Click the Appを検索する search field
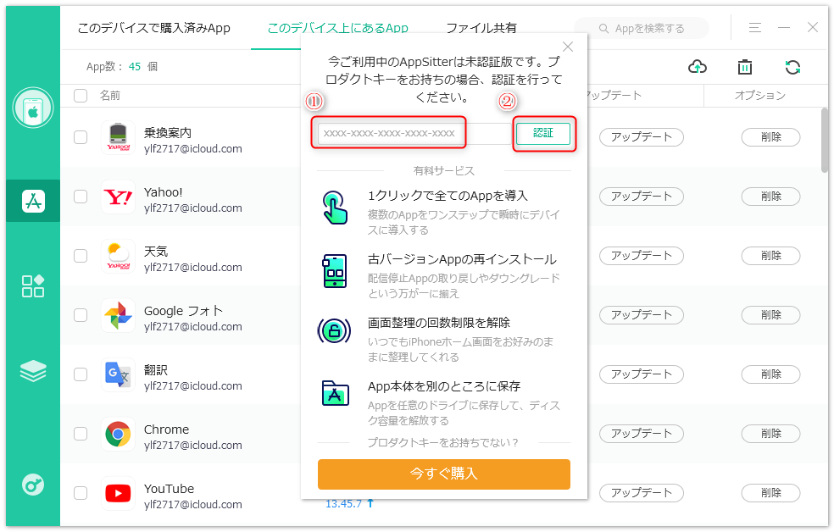Viewport: 834px width, 532px height. coord(642,28)
